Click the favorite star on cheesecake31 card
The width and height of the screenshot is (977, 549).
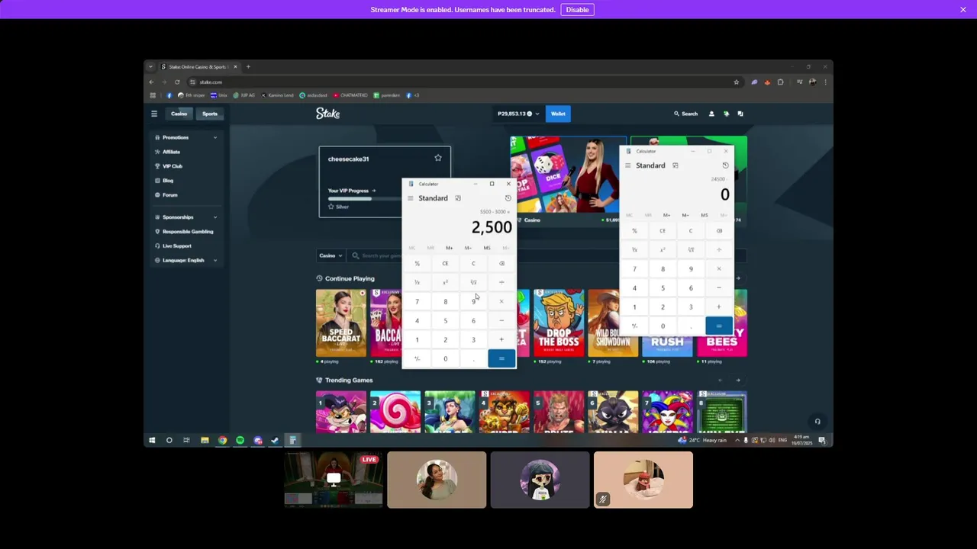(438, 158)
